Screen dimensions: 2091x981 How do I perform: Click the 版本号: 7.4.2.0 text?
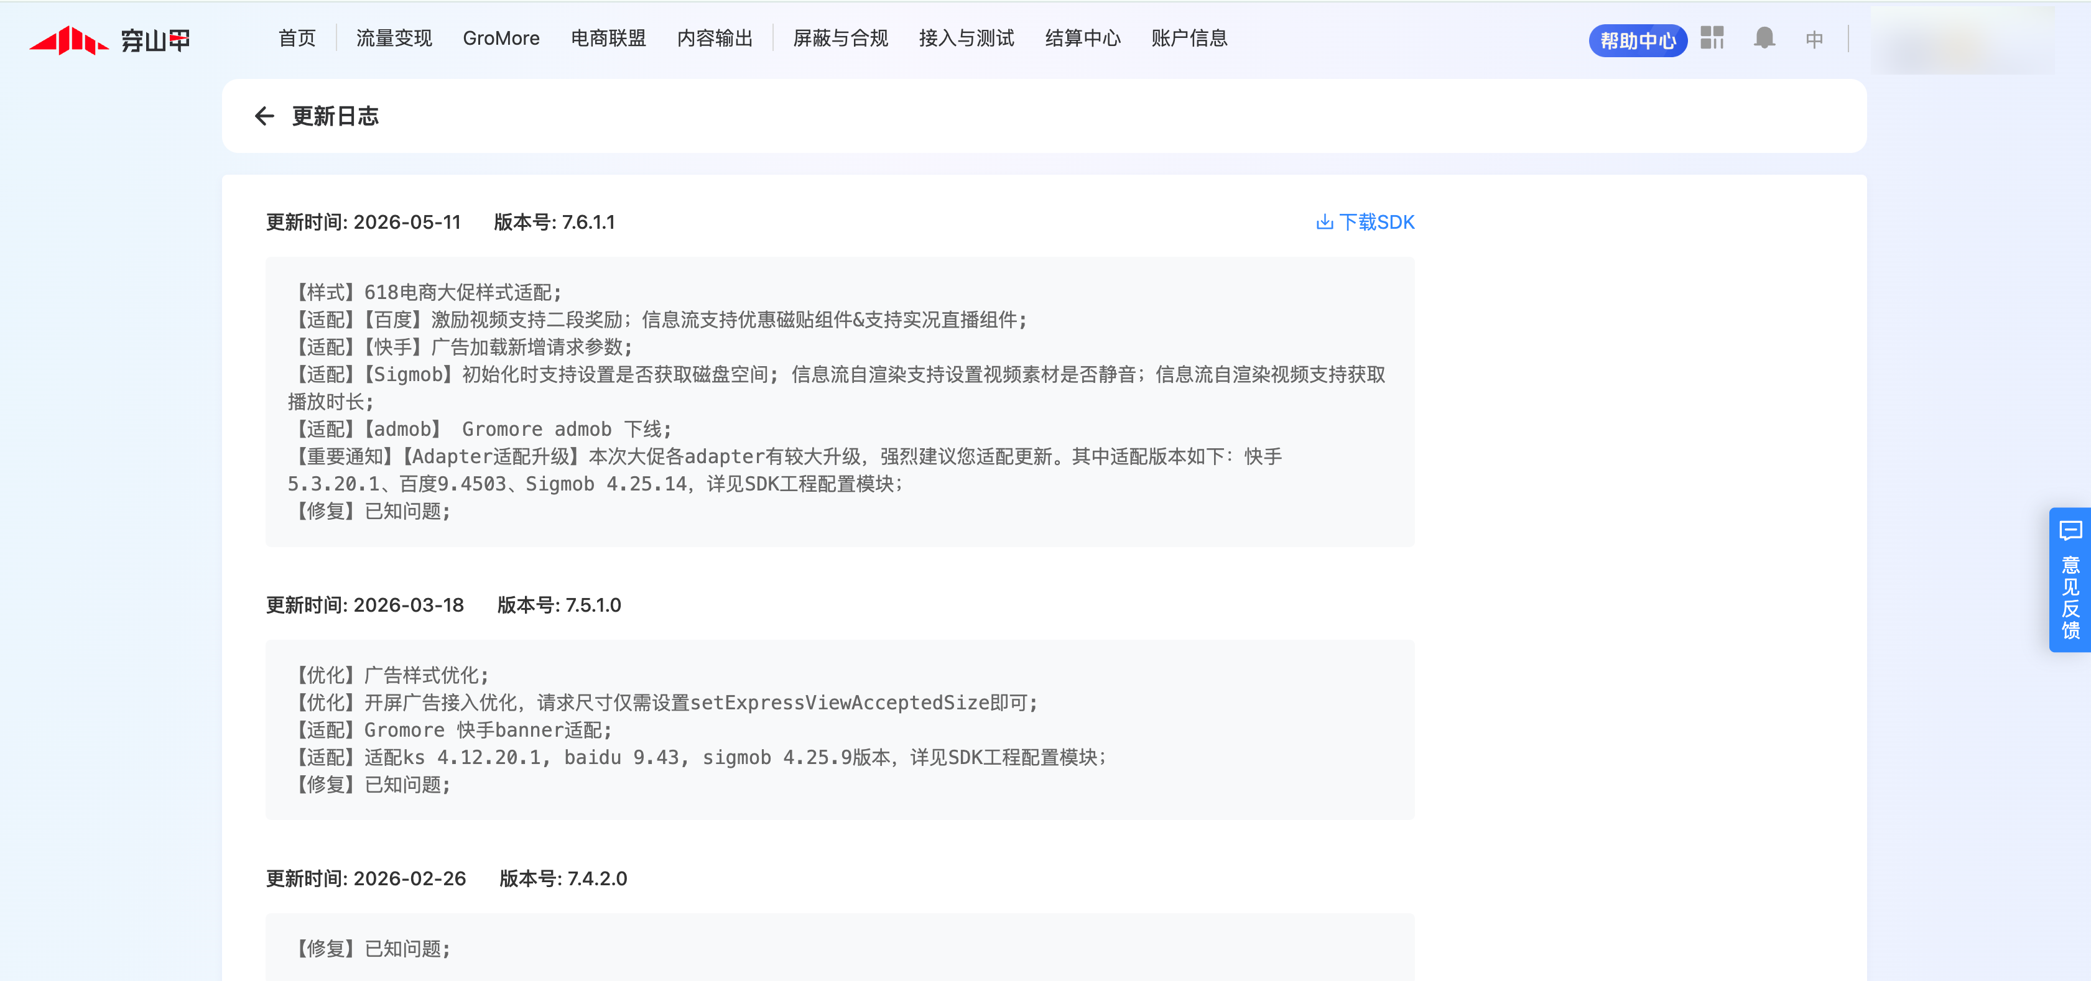click(x=563, y=879)
